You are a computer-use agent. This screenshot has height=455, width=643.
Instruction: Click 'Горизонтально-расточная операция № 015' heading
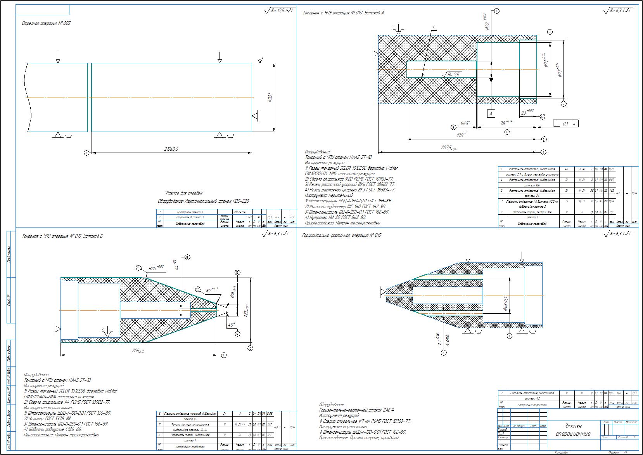(342, 235)
